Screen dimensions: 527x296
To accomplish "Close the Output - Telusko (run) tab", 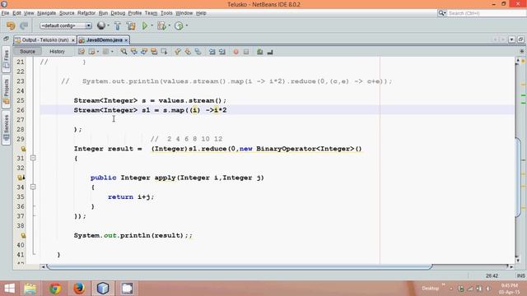I will click(73, 40).
